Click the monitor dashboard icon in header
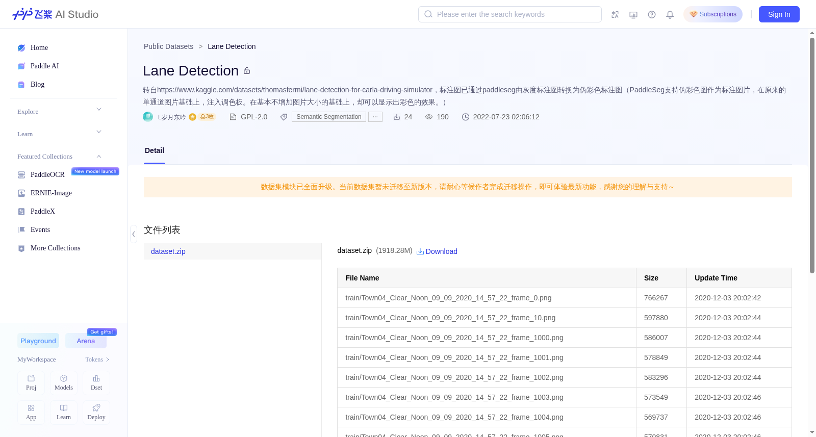The image size is (816, 437). click(x=633, y=14)
